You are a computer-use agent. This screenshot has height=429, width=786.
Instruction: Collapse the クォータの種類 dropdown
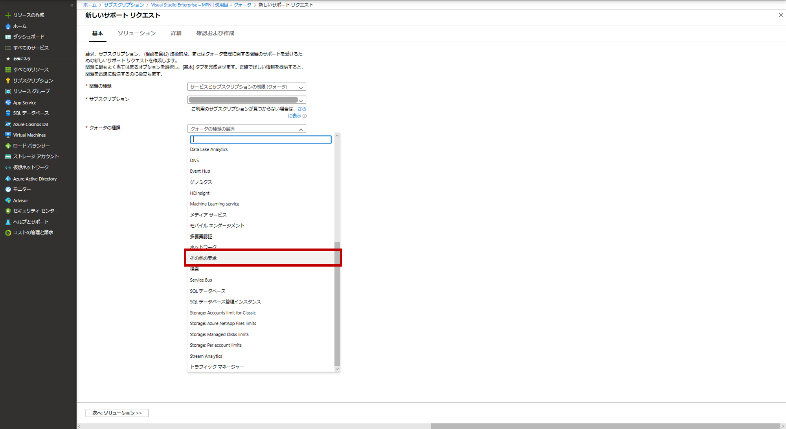[x=301, y=129]
